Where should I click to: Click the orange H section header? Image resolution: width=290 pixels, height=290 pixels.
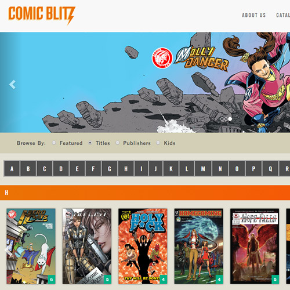[x=145, y=193]
